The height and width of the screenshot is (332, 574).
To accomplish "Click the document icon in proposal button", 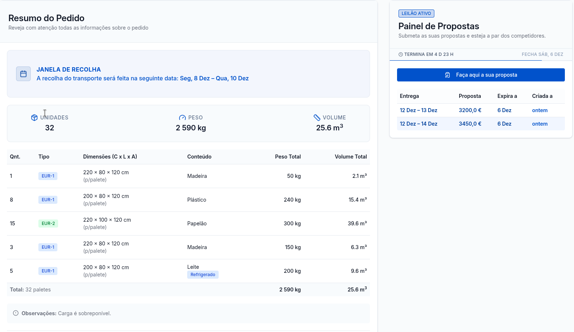I will pyautogui.click(x=448, y=75).
